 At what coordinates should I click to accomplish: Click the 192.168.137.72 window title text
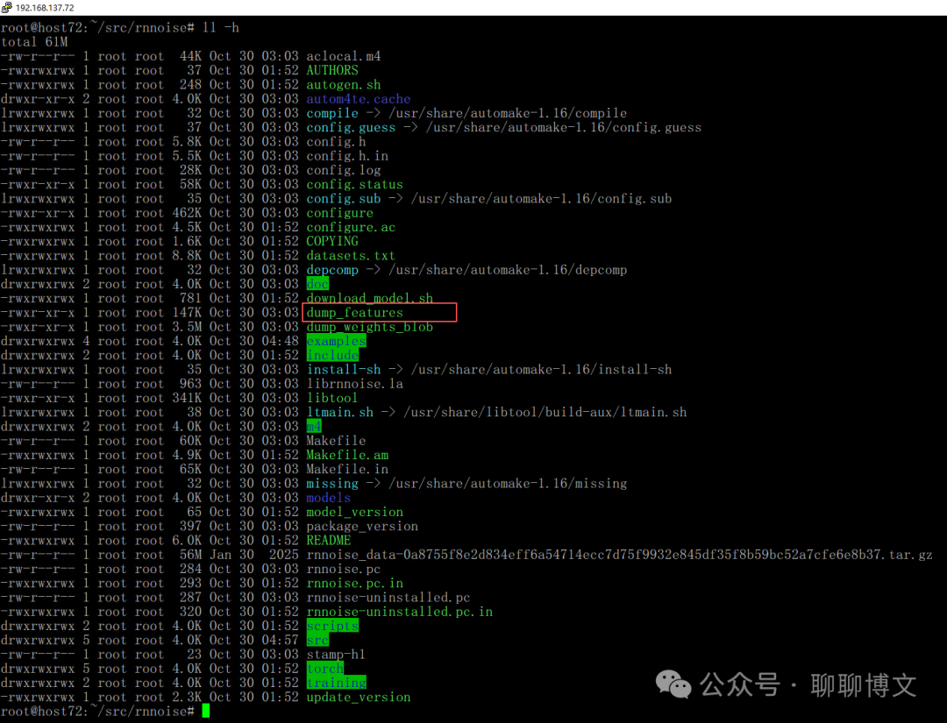click(45, 8)
